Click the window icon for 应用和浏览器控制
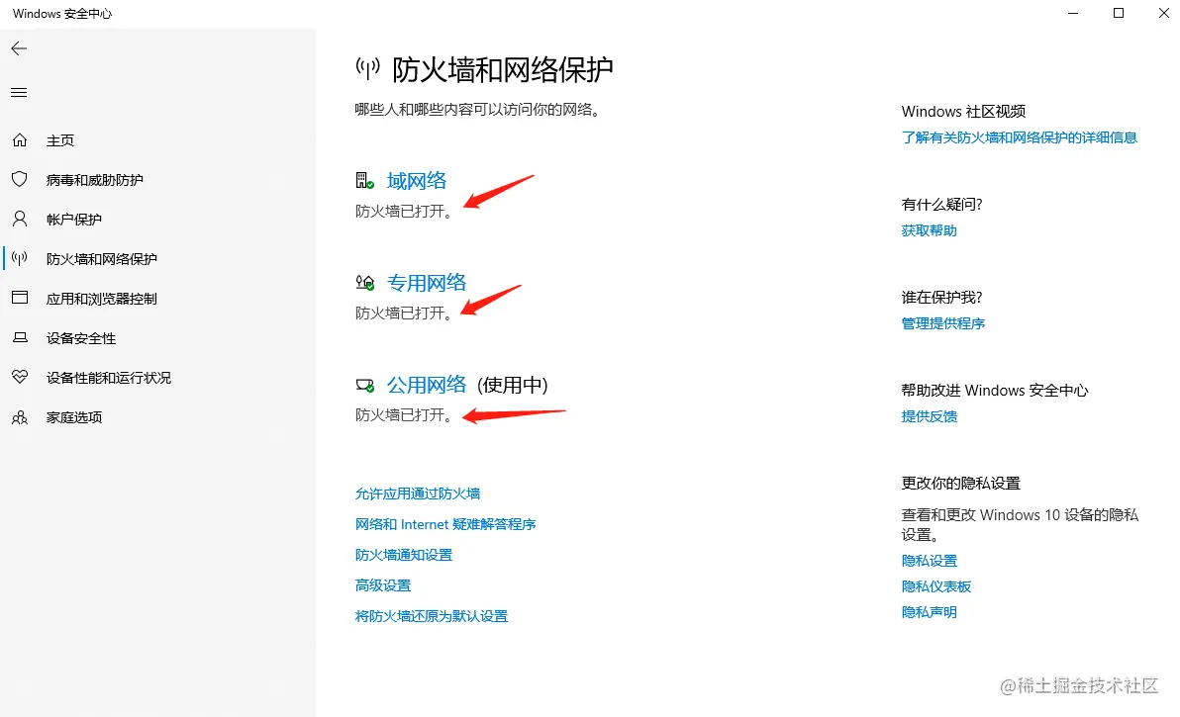The height and width of the screenshot is (717, 1180). click(20, 298)
